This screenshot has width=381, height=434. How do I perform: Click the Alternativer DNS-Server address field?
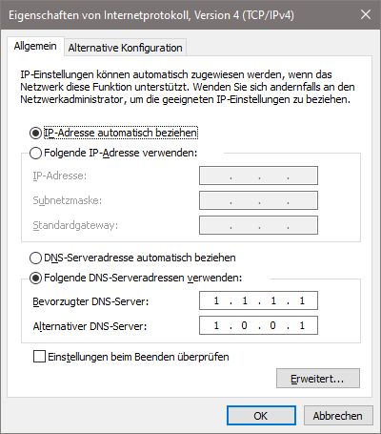click(258, 325)
